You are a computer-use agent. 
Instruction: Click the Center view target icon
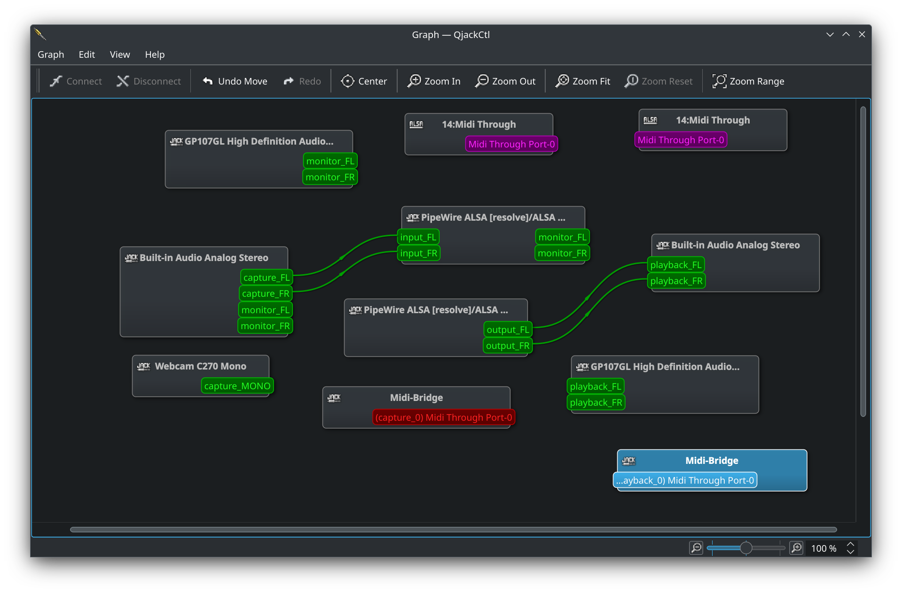pyautogui.click(x=347, y=81)
